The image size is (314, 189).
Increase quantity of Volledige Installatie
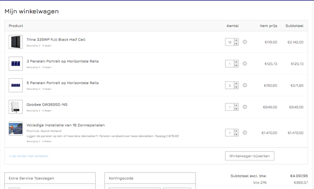pyautogui.click(x=236, y=131)
